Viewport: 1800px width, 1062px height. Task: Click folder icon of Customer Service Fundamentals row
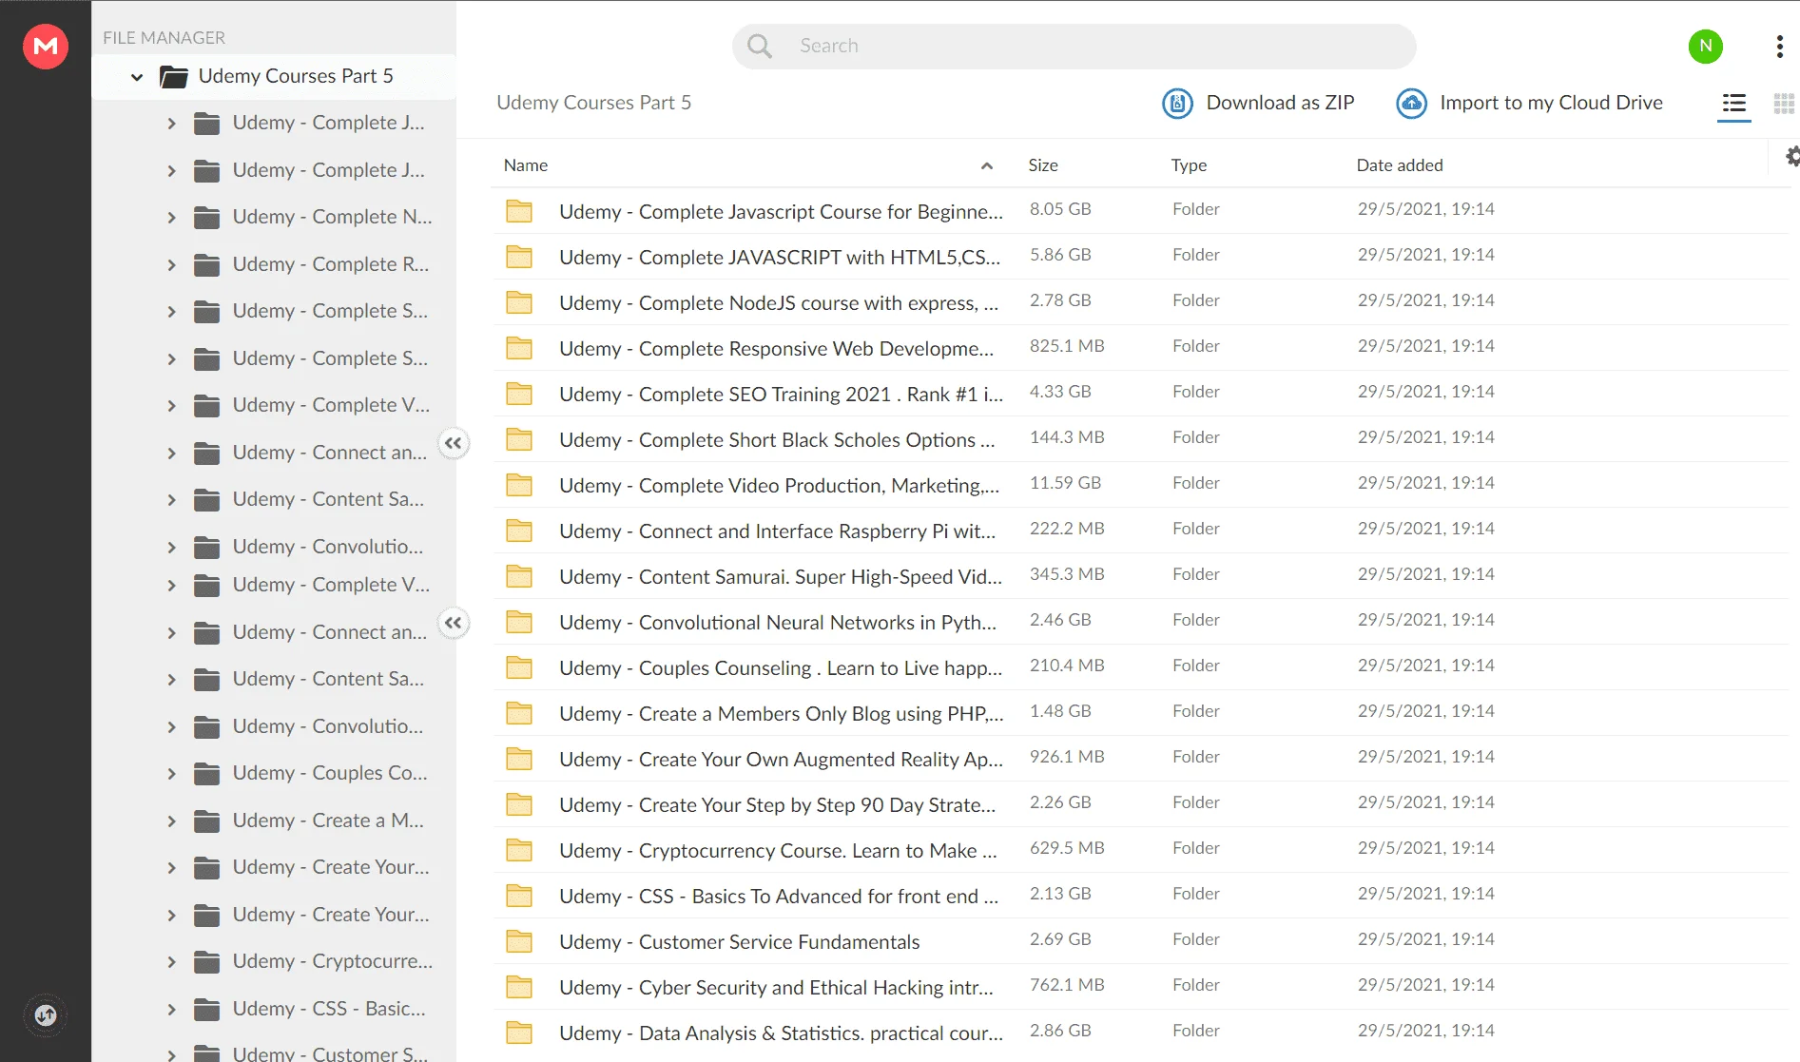[x=519, y=941]
